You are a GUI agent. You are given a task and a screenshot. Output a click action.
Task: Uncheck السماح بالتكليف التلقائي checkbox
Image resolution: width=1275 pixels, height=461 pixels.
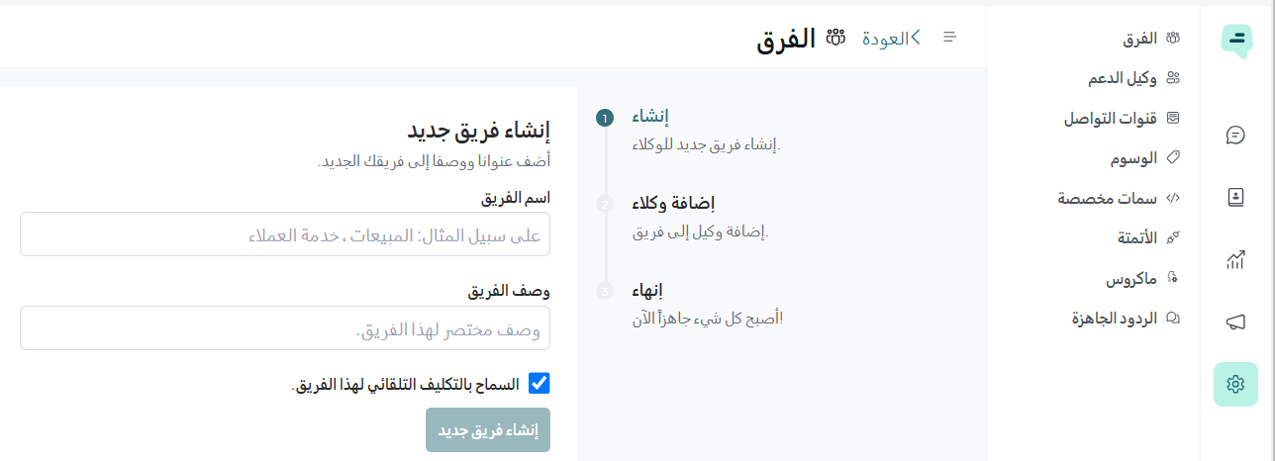click(539, 384)
